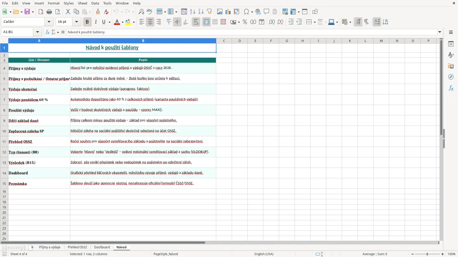
Task: Click column header C
Action: point(224,41)
